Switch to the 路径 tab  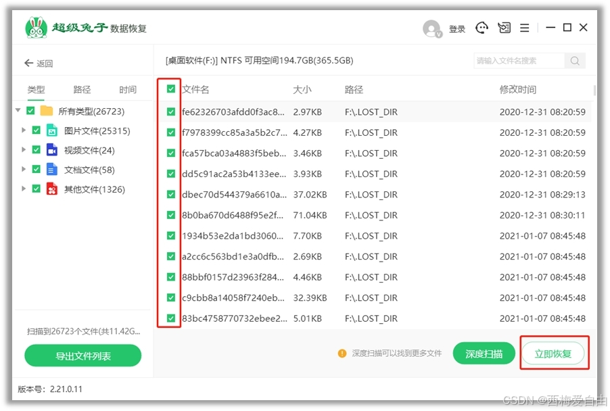coord(82,90)
